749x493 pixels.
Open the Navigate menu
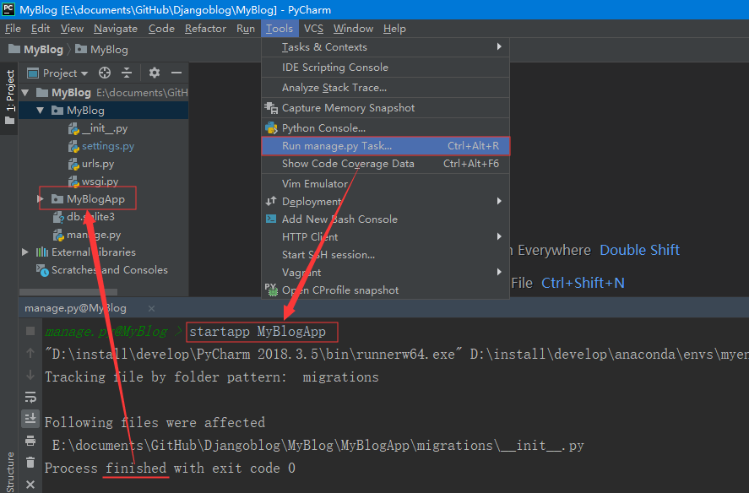[x=116, y=29]
